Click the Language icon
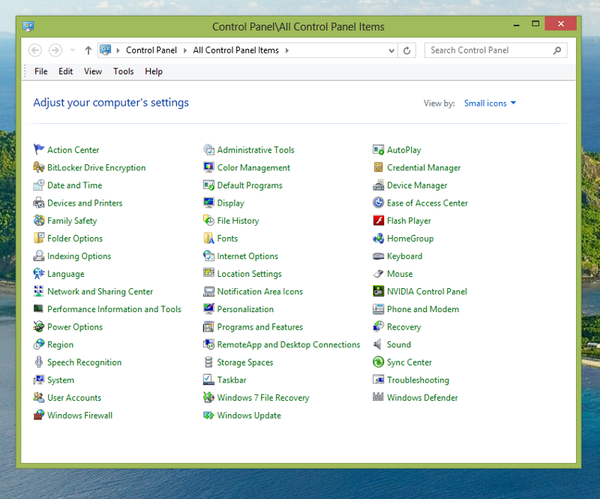 coord(39,273)
